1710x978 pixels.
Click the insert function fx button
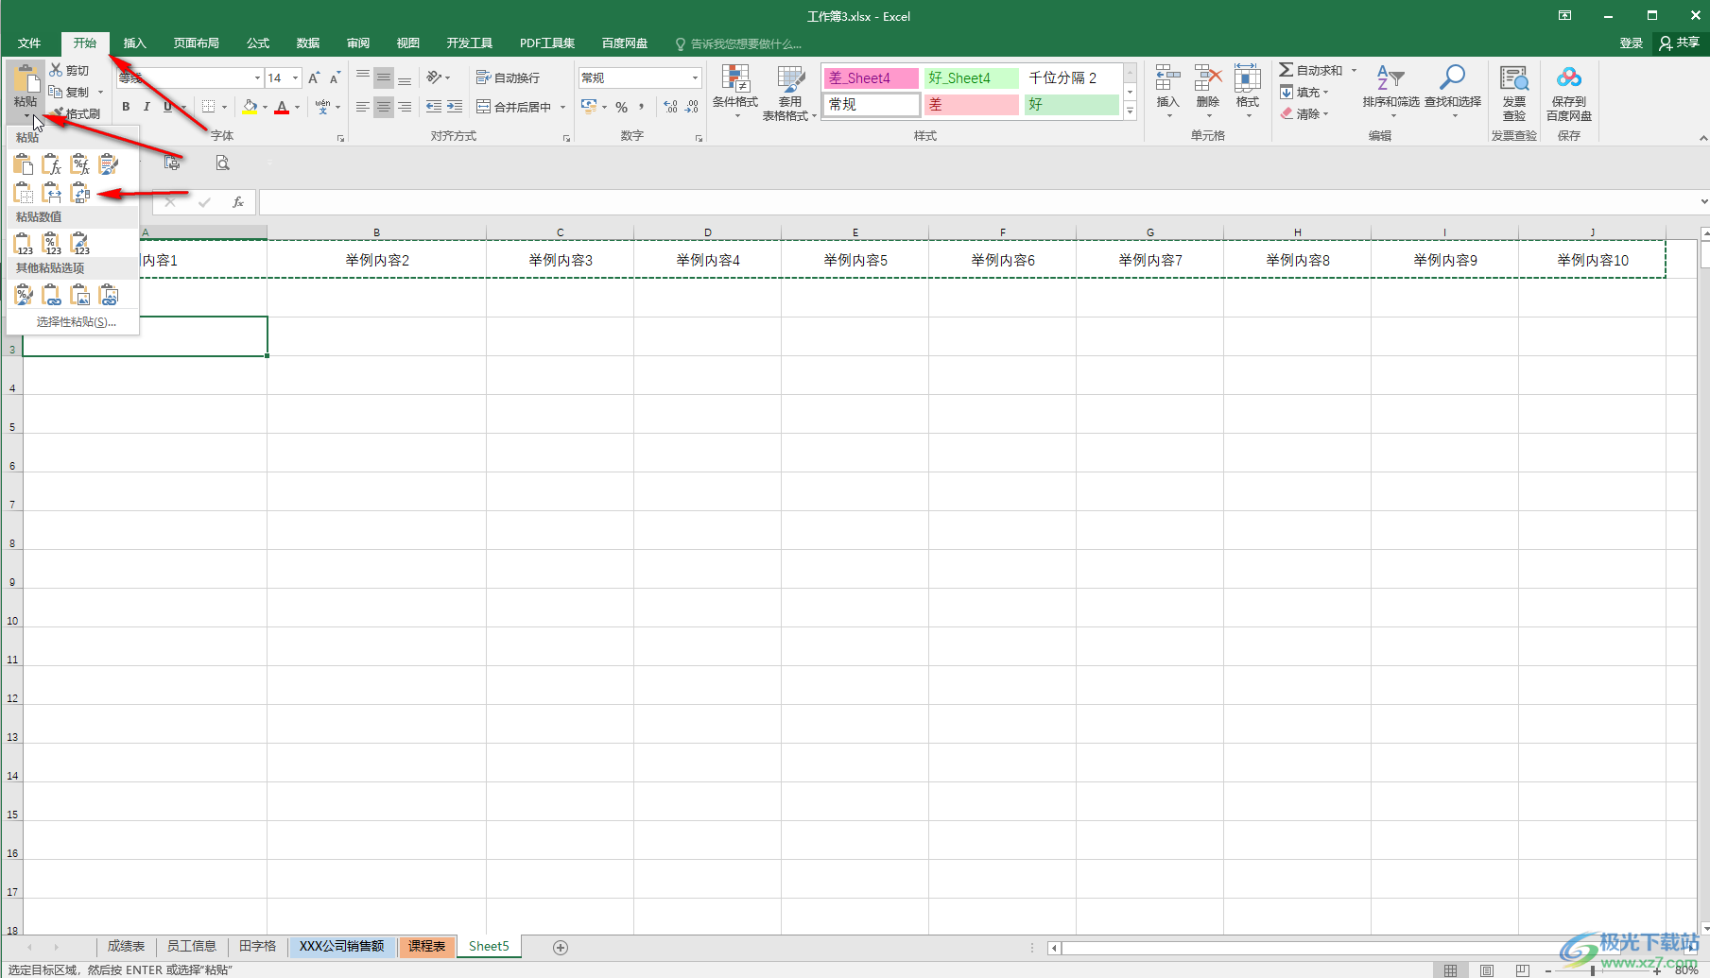pos(238,201)
